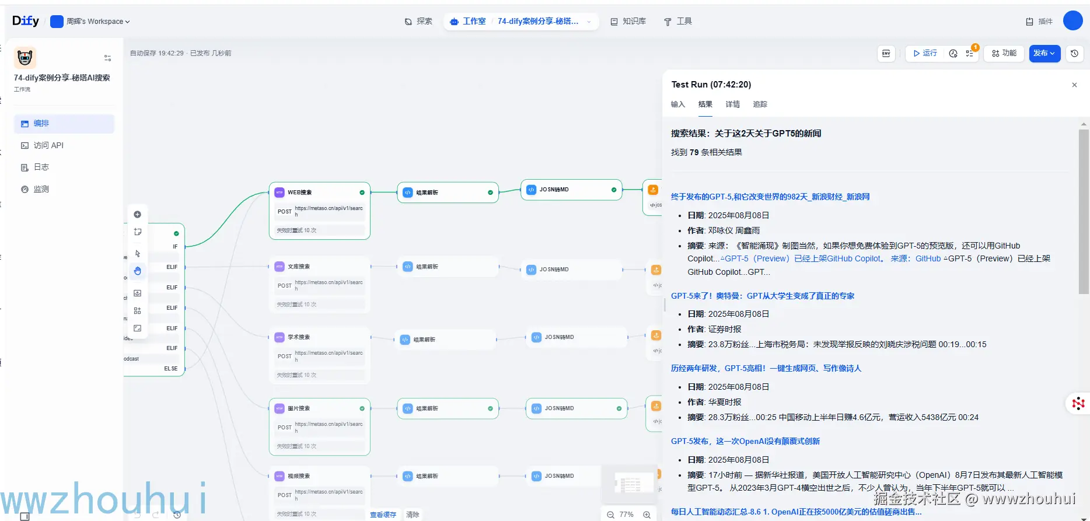Expand the 74-dify案例分享 app switcher dropdown

pos(544,22)
